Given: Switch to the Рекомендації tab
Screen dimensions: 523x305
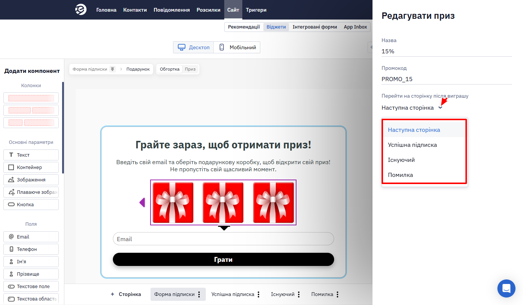Looking at the screenshot, I should point(244,27).
